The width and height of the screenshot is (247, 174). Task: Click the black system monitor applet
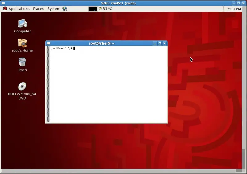(x=93, y=9)
